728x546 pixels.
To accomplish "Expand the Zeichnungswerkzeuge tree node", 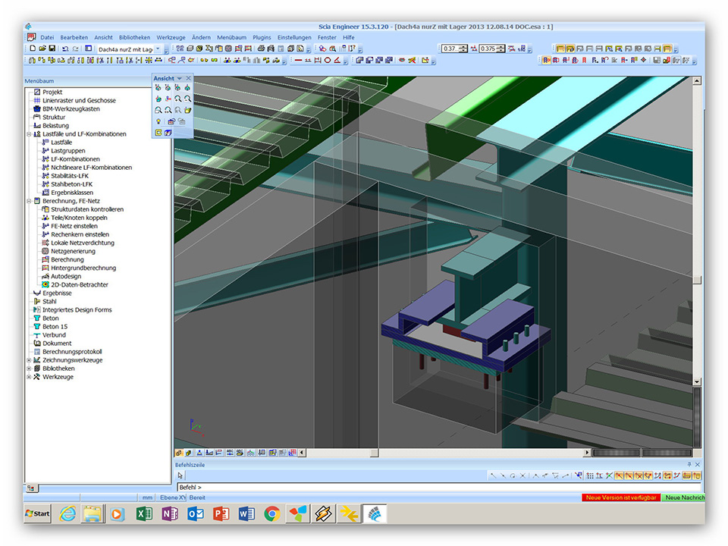I will tap(29, 360).
